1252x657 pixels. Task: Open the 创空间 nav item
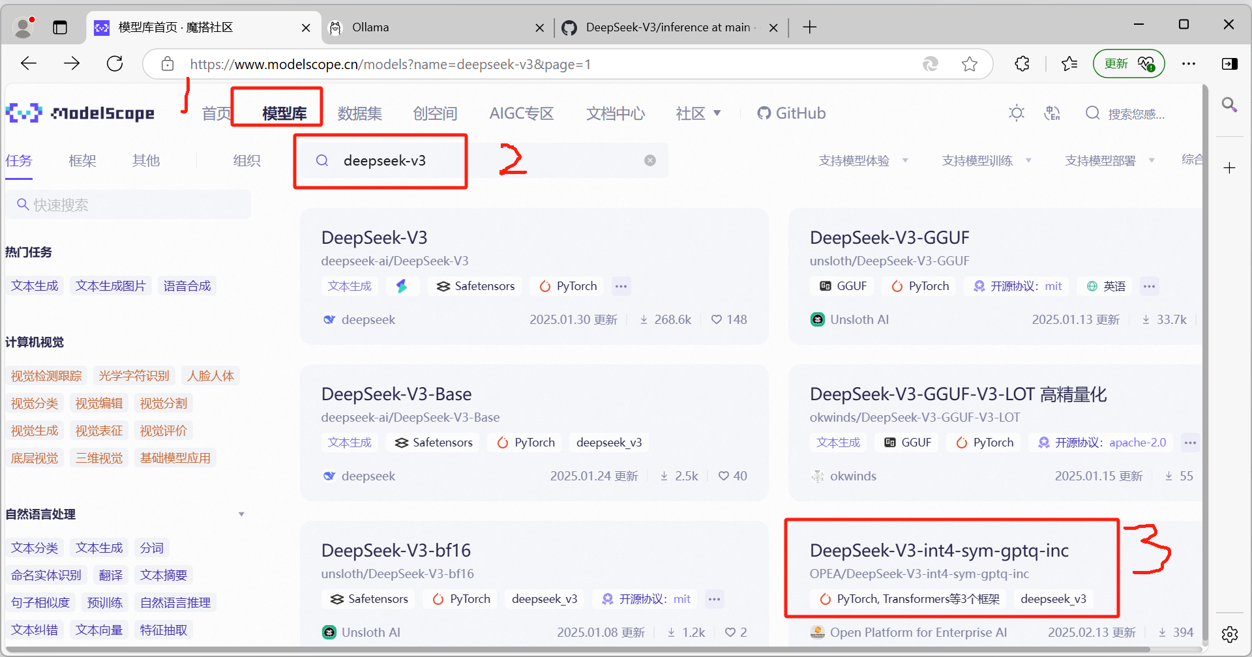(x=435, y=113)
